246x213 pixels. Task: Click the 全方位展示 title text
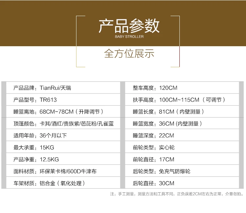tap(129, 54)
